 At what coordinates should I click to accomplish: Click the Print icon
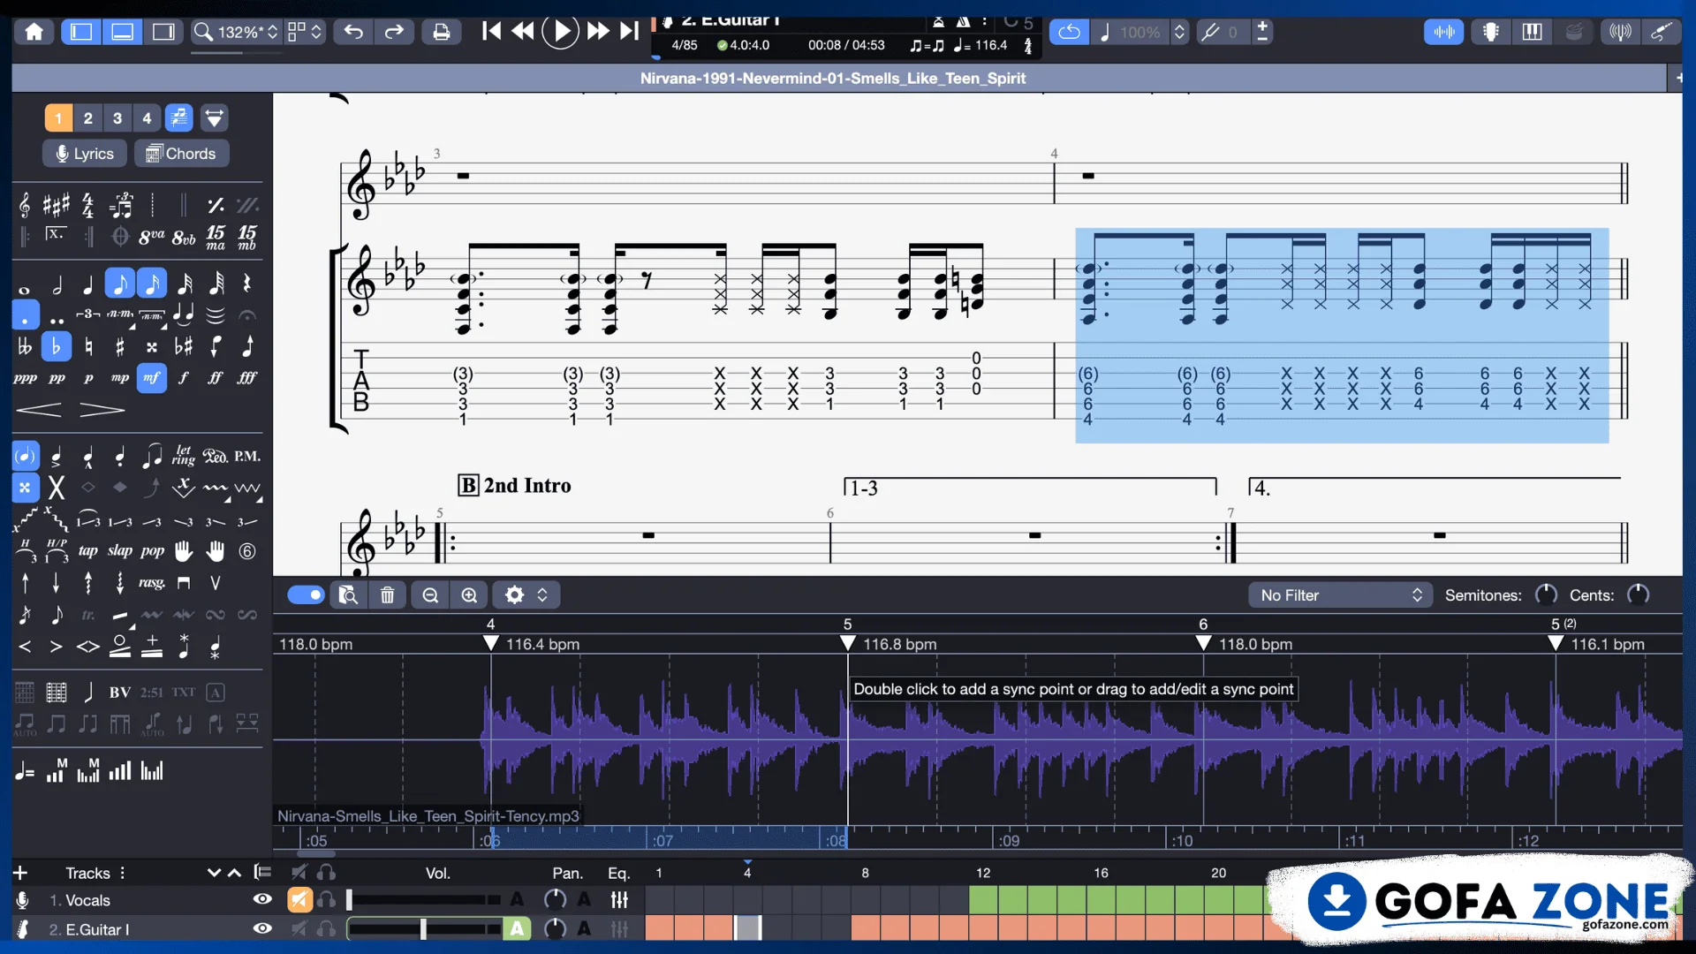pos(441,32)
